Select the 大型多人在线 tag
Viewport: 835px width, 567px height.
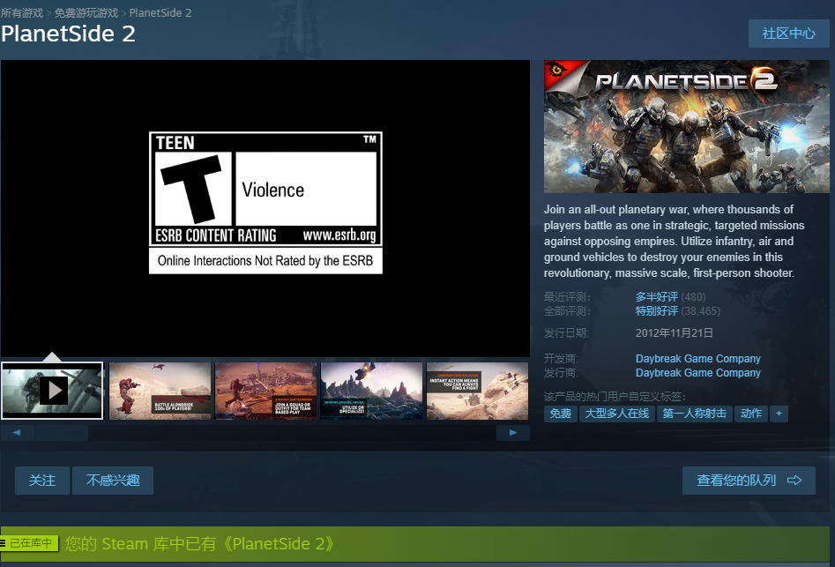click(617, 414)
